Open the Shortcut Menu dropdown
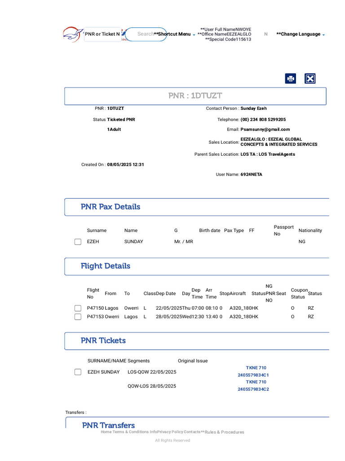Image resolution: width=345 pixels, height=461 pixels. click(x=175, y=34)
